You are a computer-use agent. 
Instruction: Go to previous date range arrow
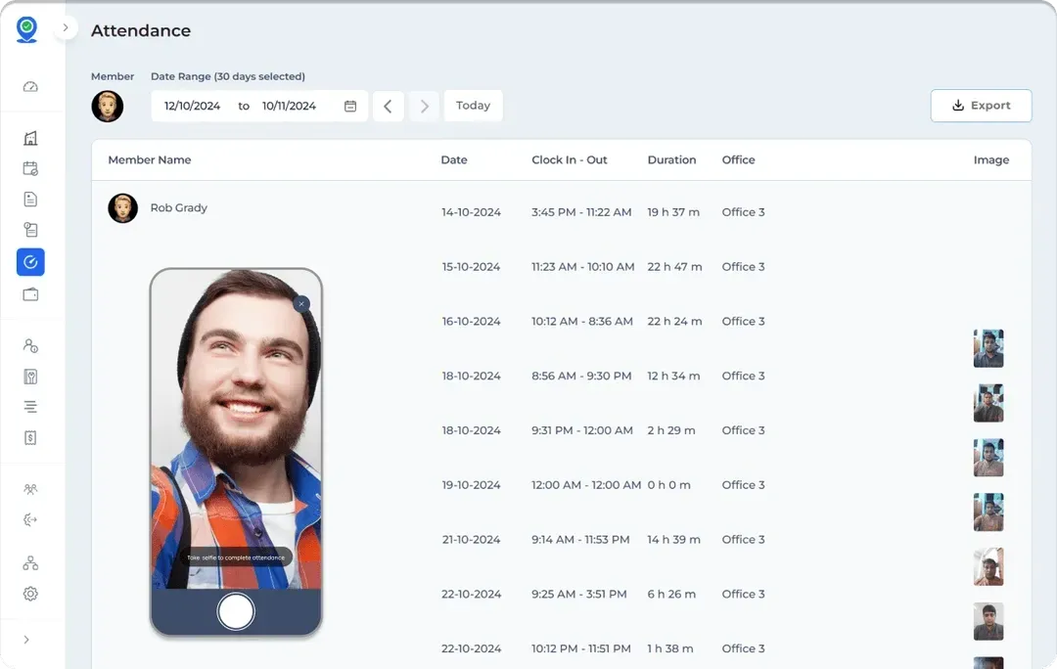click(388, 106)
